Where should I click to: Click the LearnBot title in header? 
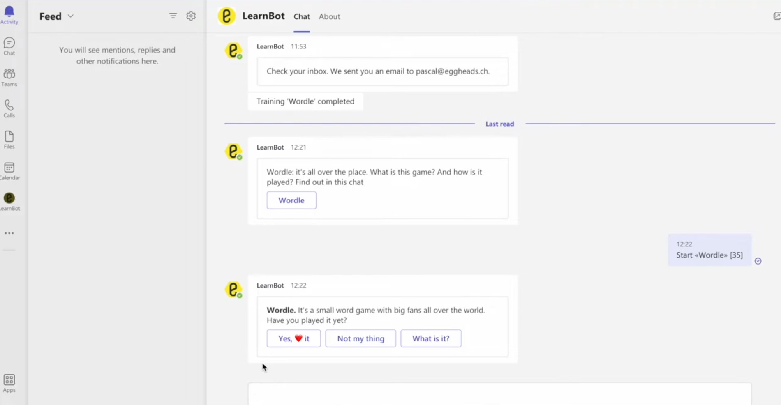pos(263,16)
